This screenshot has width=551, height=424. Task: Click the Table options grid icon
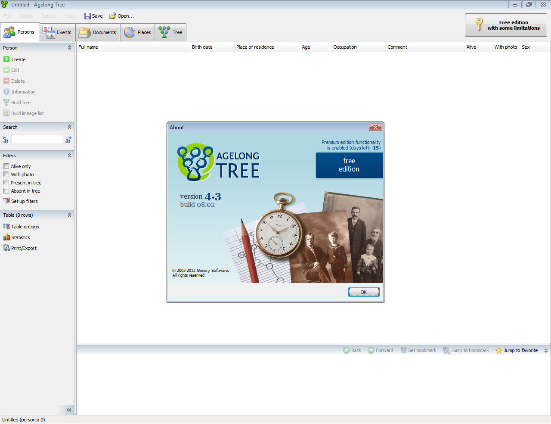[x=6, y=226]
